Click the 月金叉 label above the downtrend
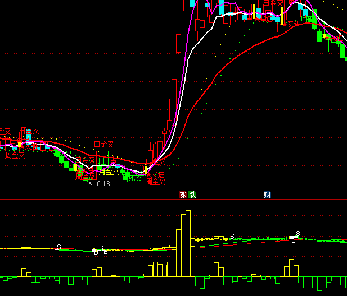Viewport: 347px width, 296px height. pyautogui.click(x=103, y=145)
